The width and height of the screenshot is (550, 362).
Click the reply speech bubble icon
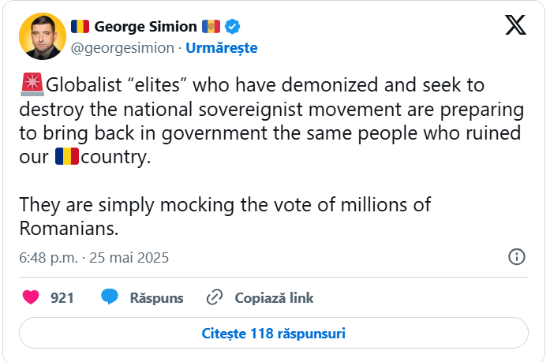(x=110, y=297)
